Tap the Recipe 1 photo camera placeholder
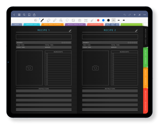This screenshot has height=124, width=159. tap(29, 68)
